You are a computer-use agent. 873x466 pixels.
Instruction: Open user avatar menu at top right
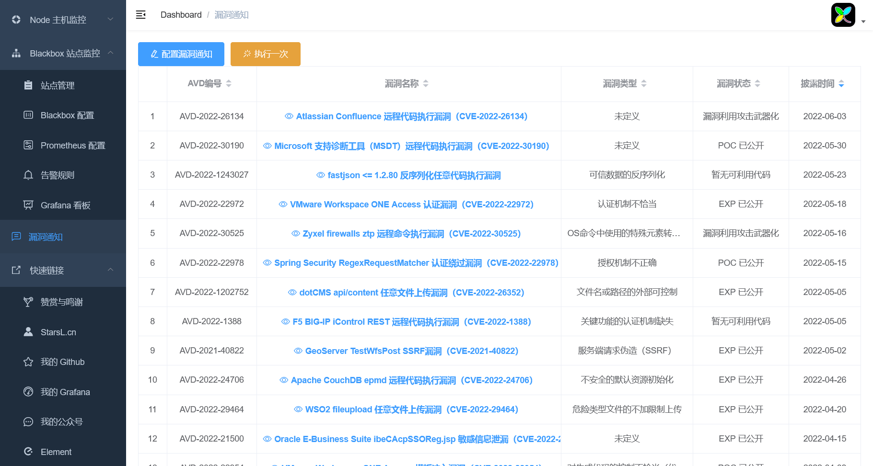843,15
